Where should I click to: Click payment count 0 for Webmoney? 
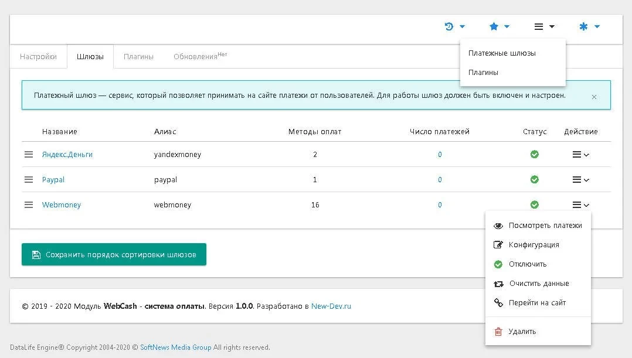coord(440,205)
